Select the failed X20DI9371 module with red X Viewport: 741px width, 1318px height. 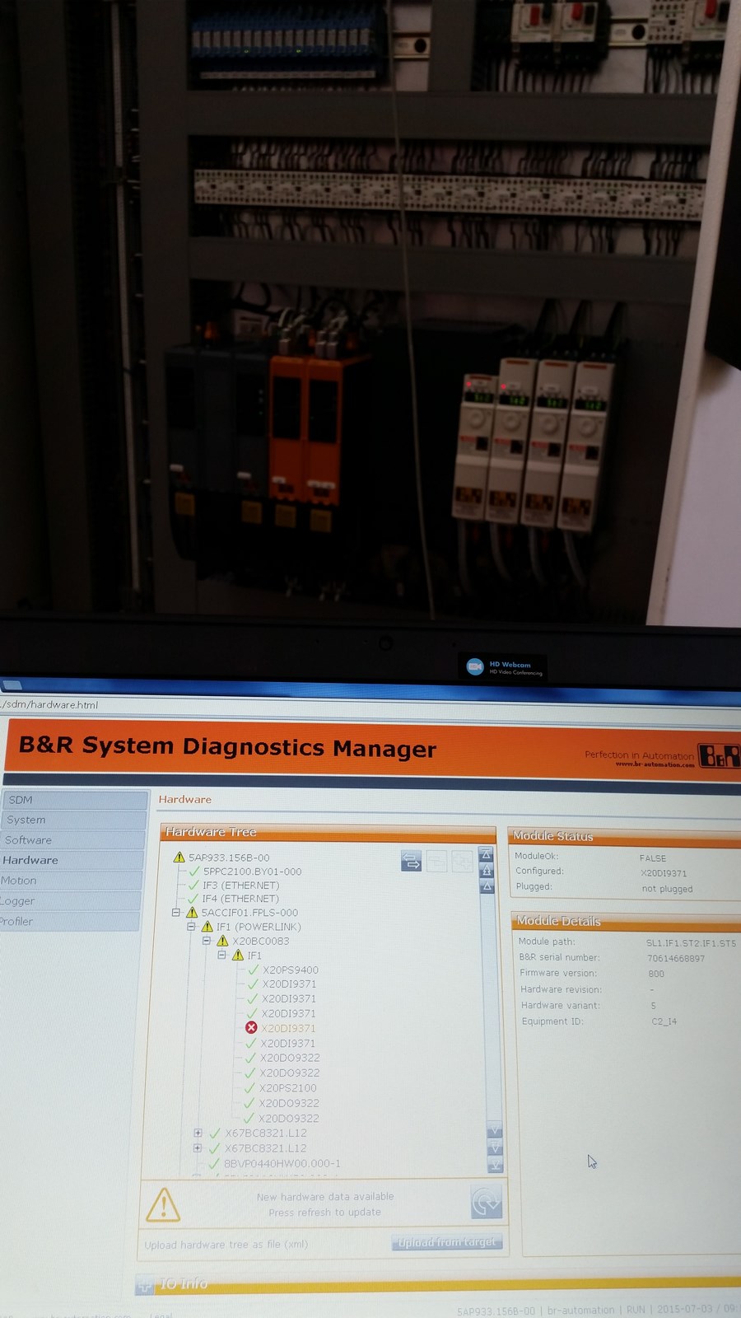coord(288,1029)
